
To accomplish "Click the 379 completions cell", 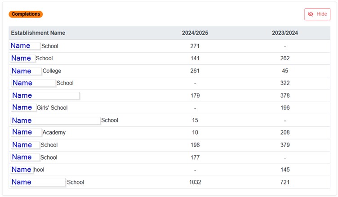I will 285,145.
